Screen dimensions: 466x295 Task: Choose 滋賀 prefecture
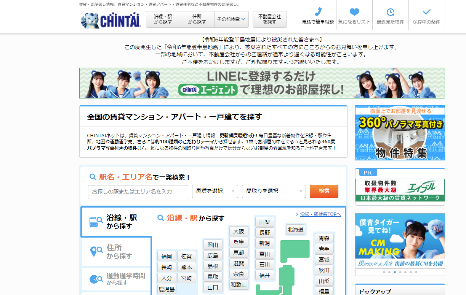[x=239, y=263]
